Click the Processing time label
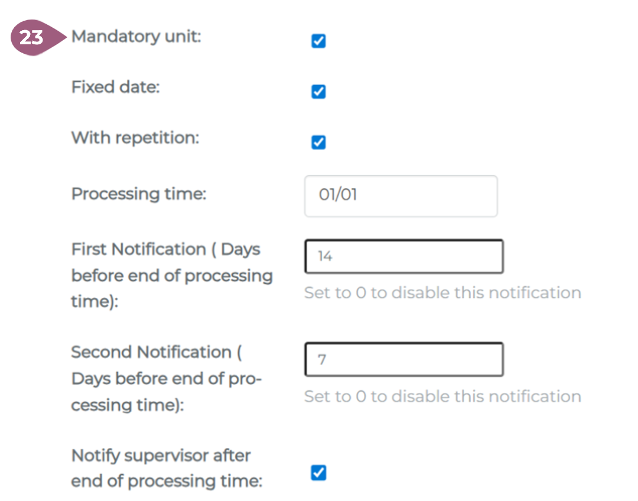Screen dimensions: 638x501 point(138,194)
